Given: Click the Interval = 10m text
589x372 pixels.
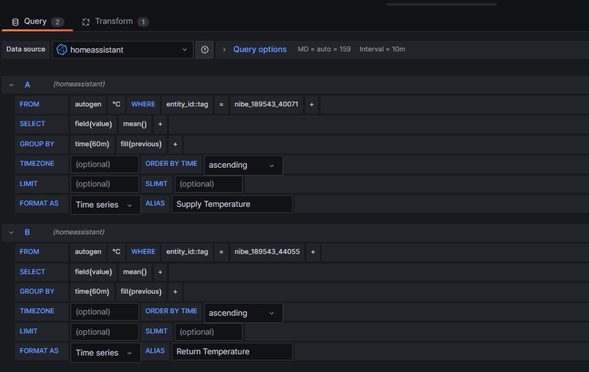Looking at the screenshot, I should (382, 49).
